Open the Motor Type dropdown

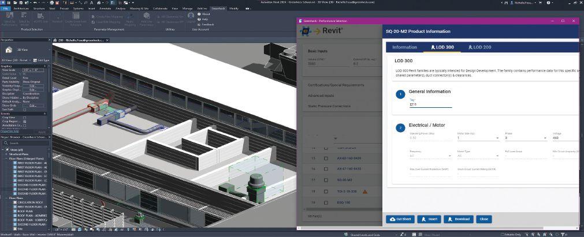[478, 156]
